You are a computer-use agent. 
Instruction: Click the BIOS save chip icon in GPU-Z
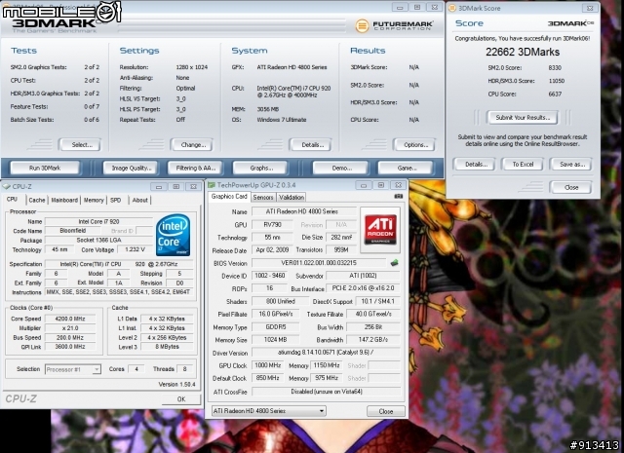coord(394,262)
